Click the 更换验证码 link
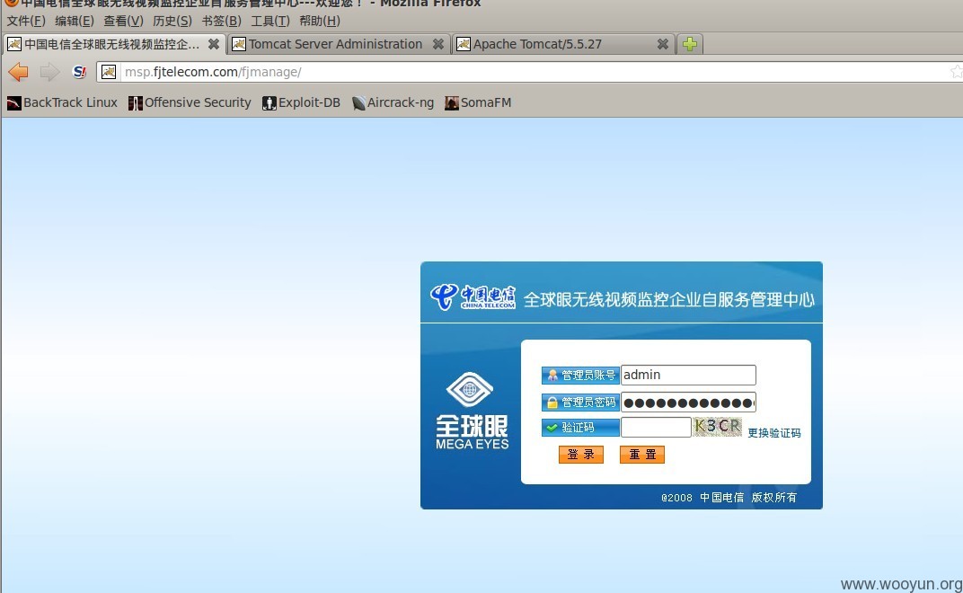Viewport: 963px width, 593px height. 774,432
